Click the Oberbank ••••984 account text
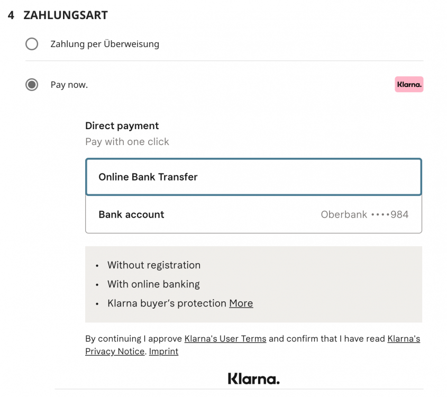The width and height of the screenshot is (447, 397). (x=364, y=214)
